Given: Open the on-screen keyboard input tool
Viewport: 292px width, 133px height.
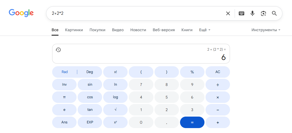Looking at the screenshot, I should tap(242, 13).
